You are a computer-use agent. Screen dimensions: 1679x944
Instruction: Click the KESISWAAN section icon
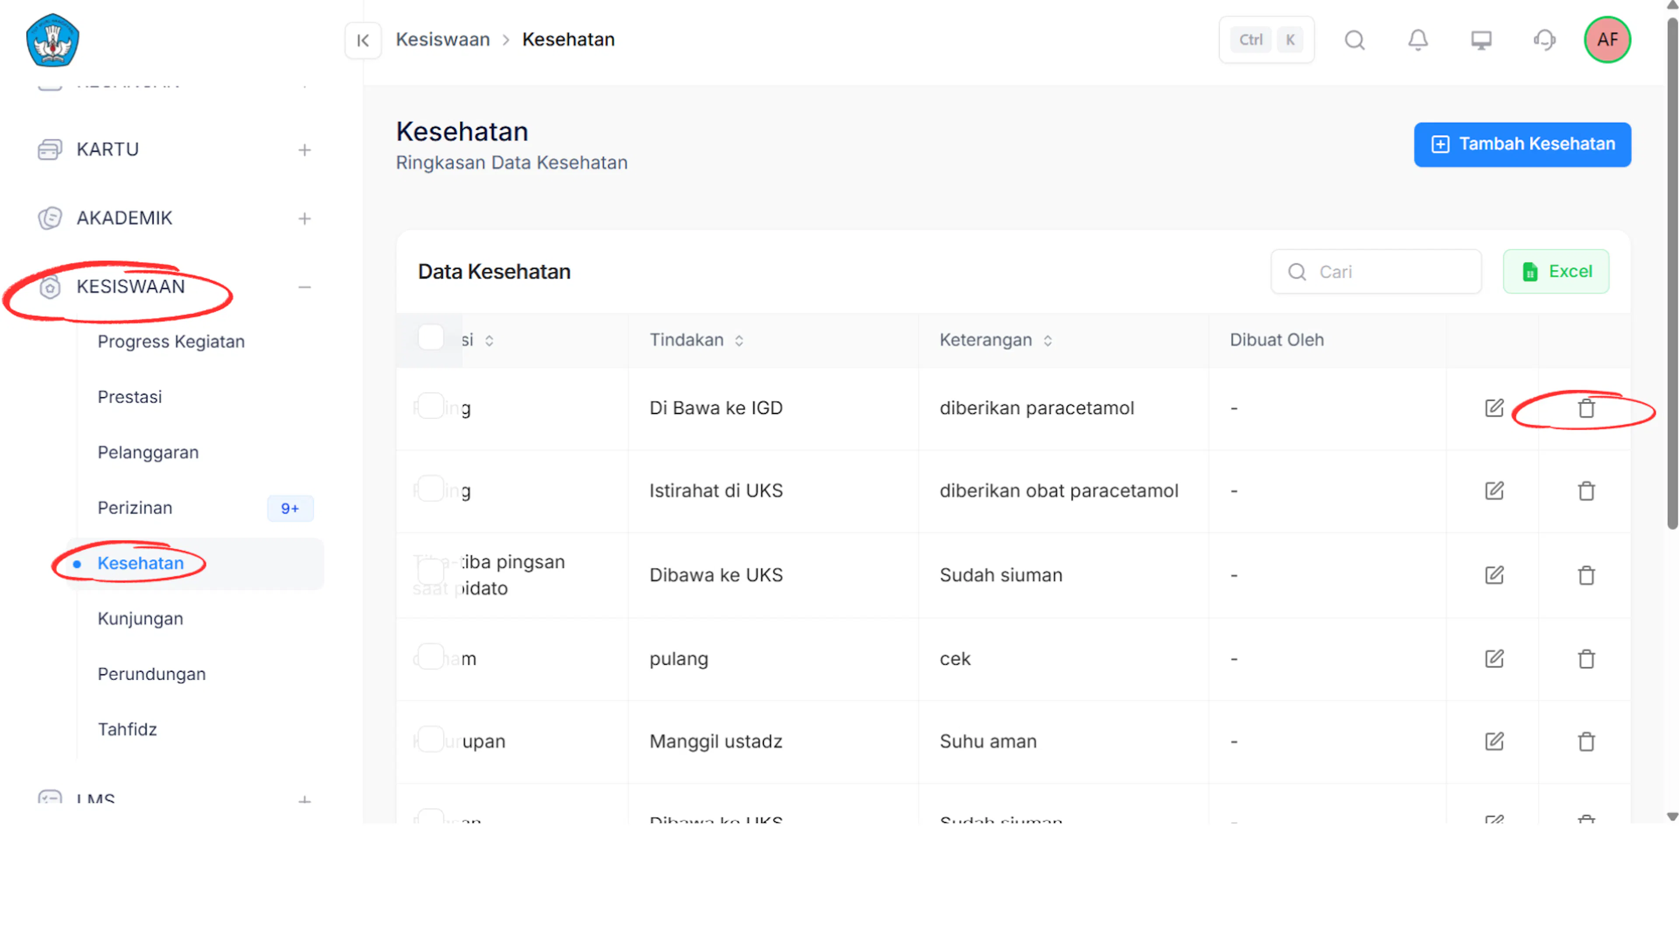(x=49, y=287)
